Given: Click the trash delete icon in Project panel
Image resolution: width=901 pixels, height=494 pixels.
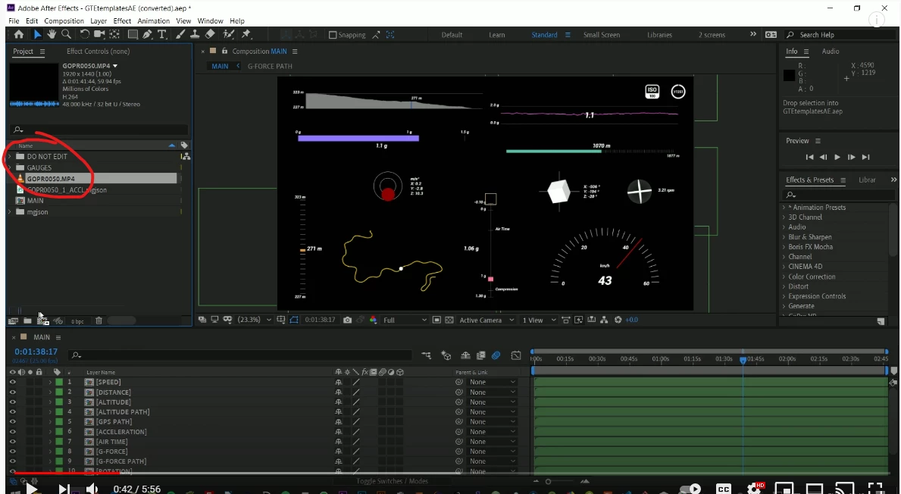Looking at the screenshot, I should pos(99,320).
